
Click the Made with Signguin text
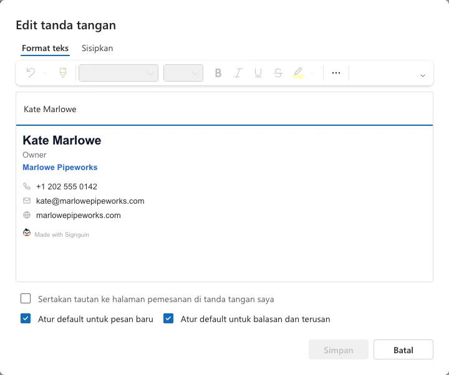(62, 235)
